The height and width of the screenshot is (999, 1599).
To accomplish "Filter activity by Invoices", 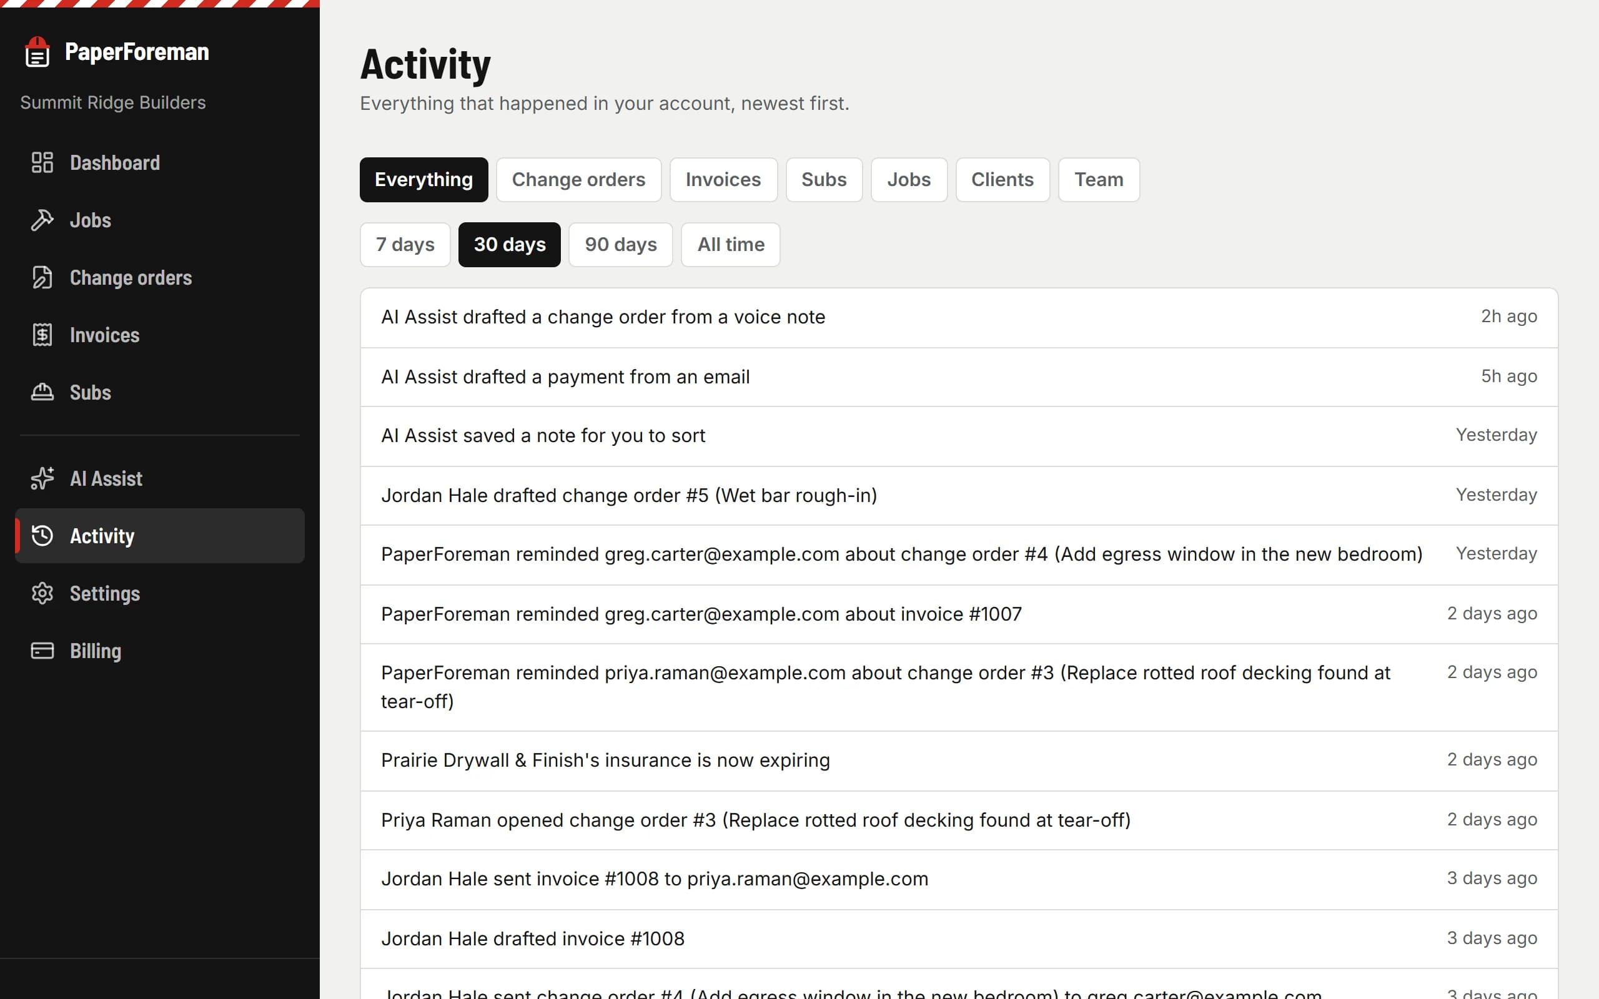I will pyautogui.click(x=723, y=180).
